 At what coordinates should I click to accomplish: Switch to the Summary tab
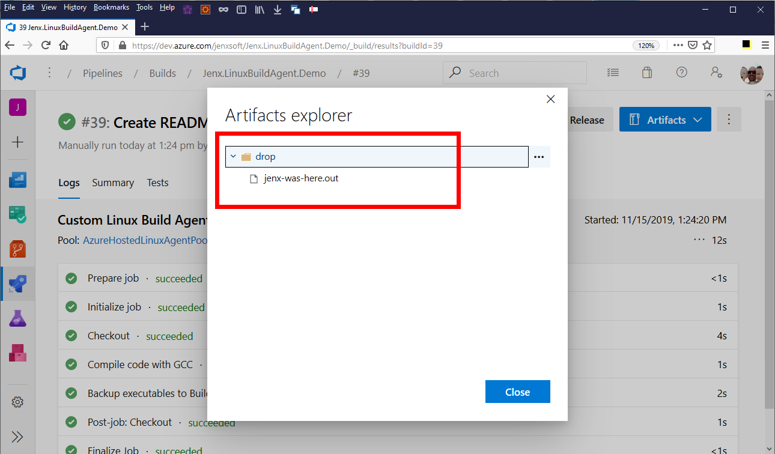coord(113,183)
